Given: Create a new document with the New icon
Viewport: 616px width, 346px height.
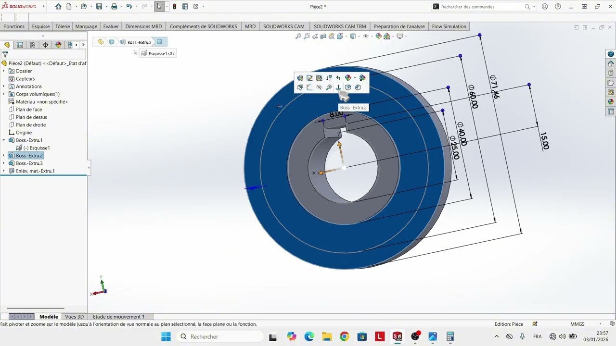Looking at the screenshot, I should pos(69,7).
